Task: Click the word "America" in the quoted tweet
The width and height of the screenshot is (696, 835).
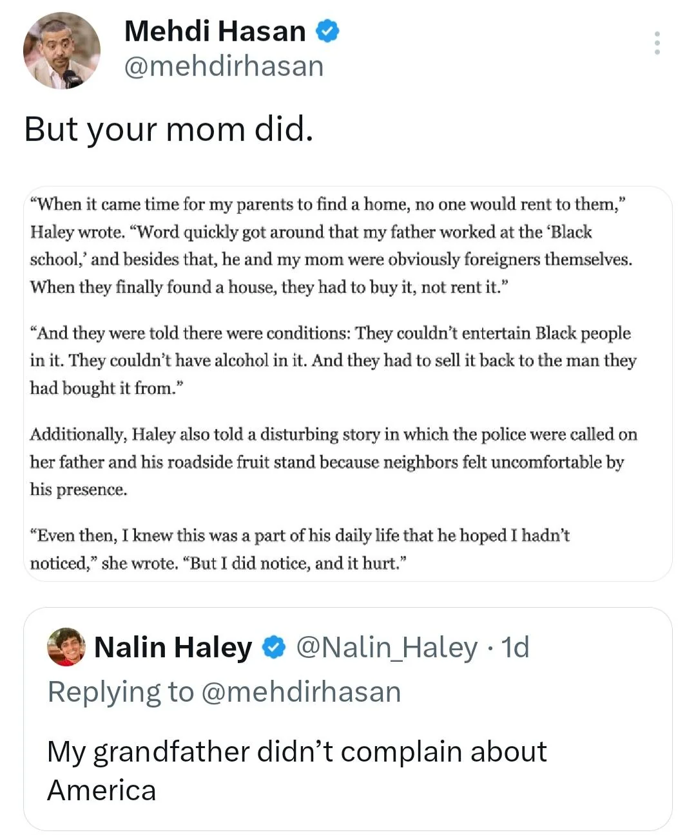Action: point(102,790)
